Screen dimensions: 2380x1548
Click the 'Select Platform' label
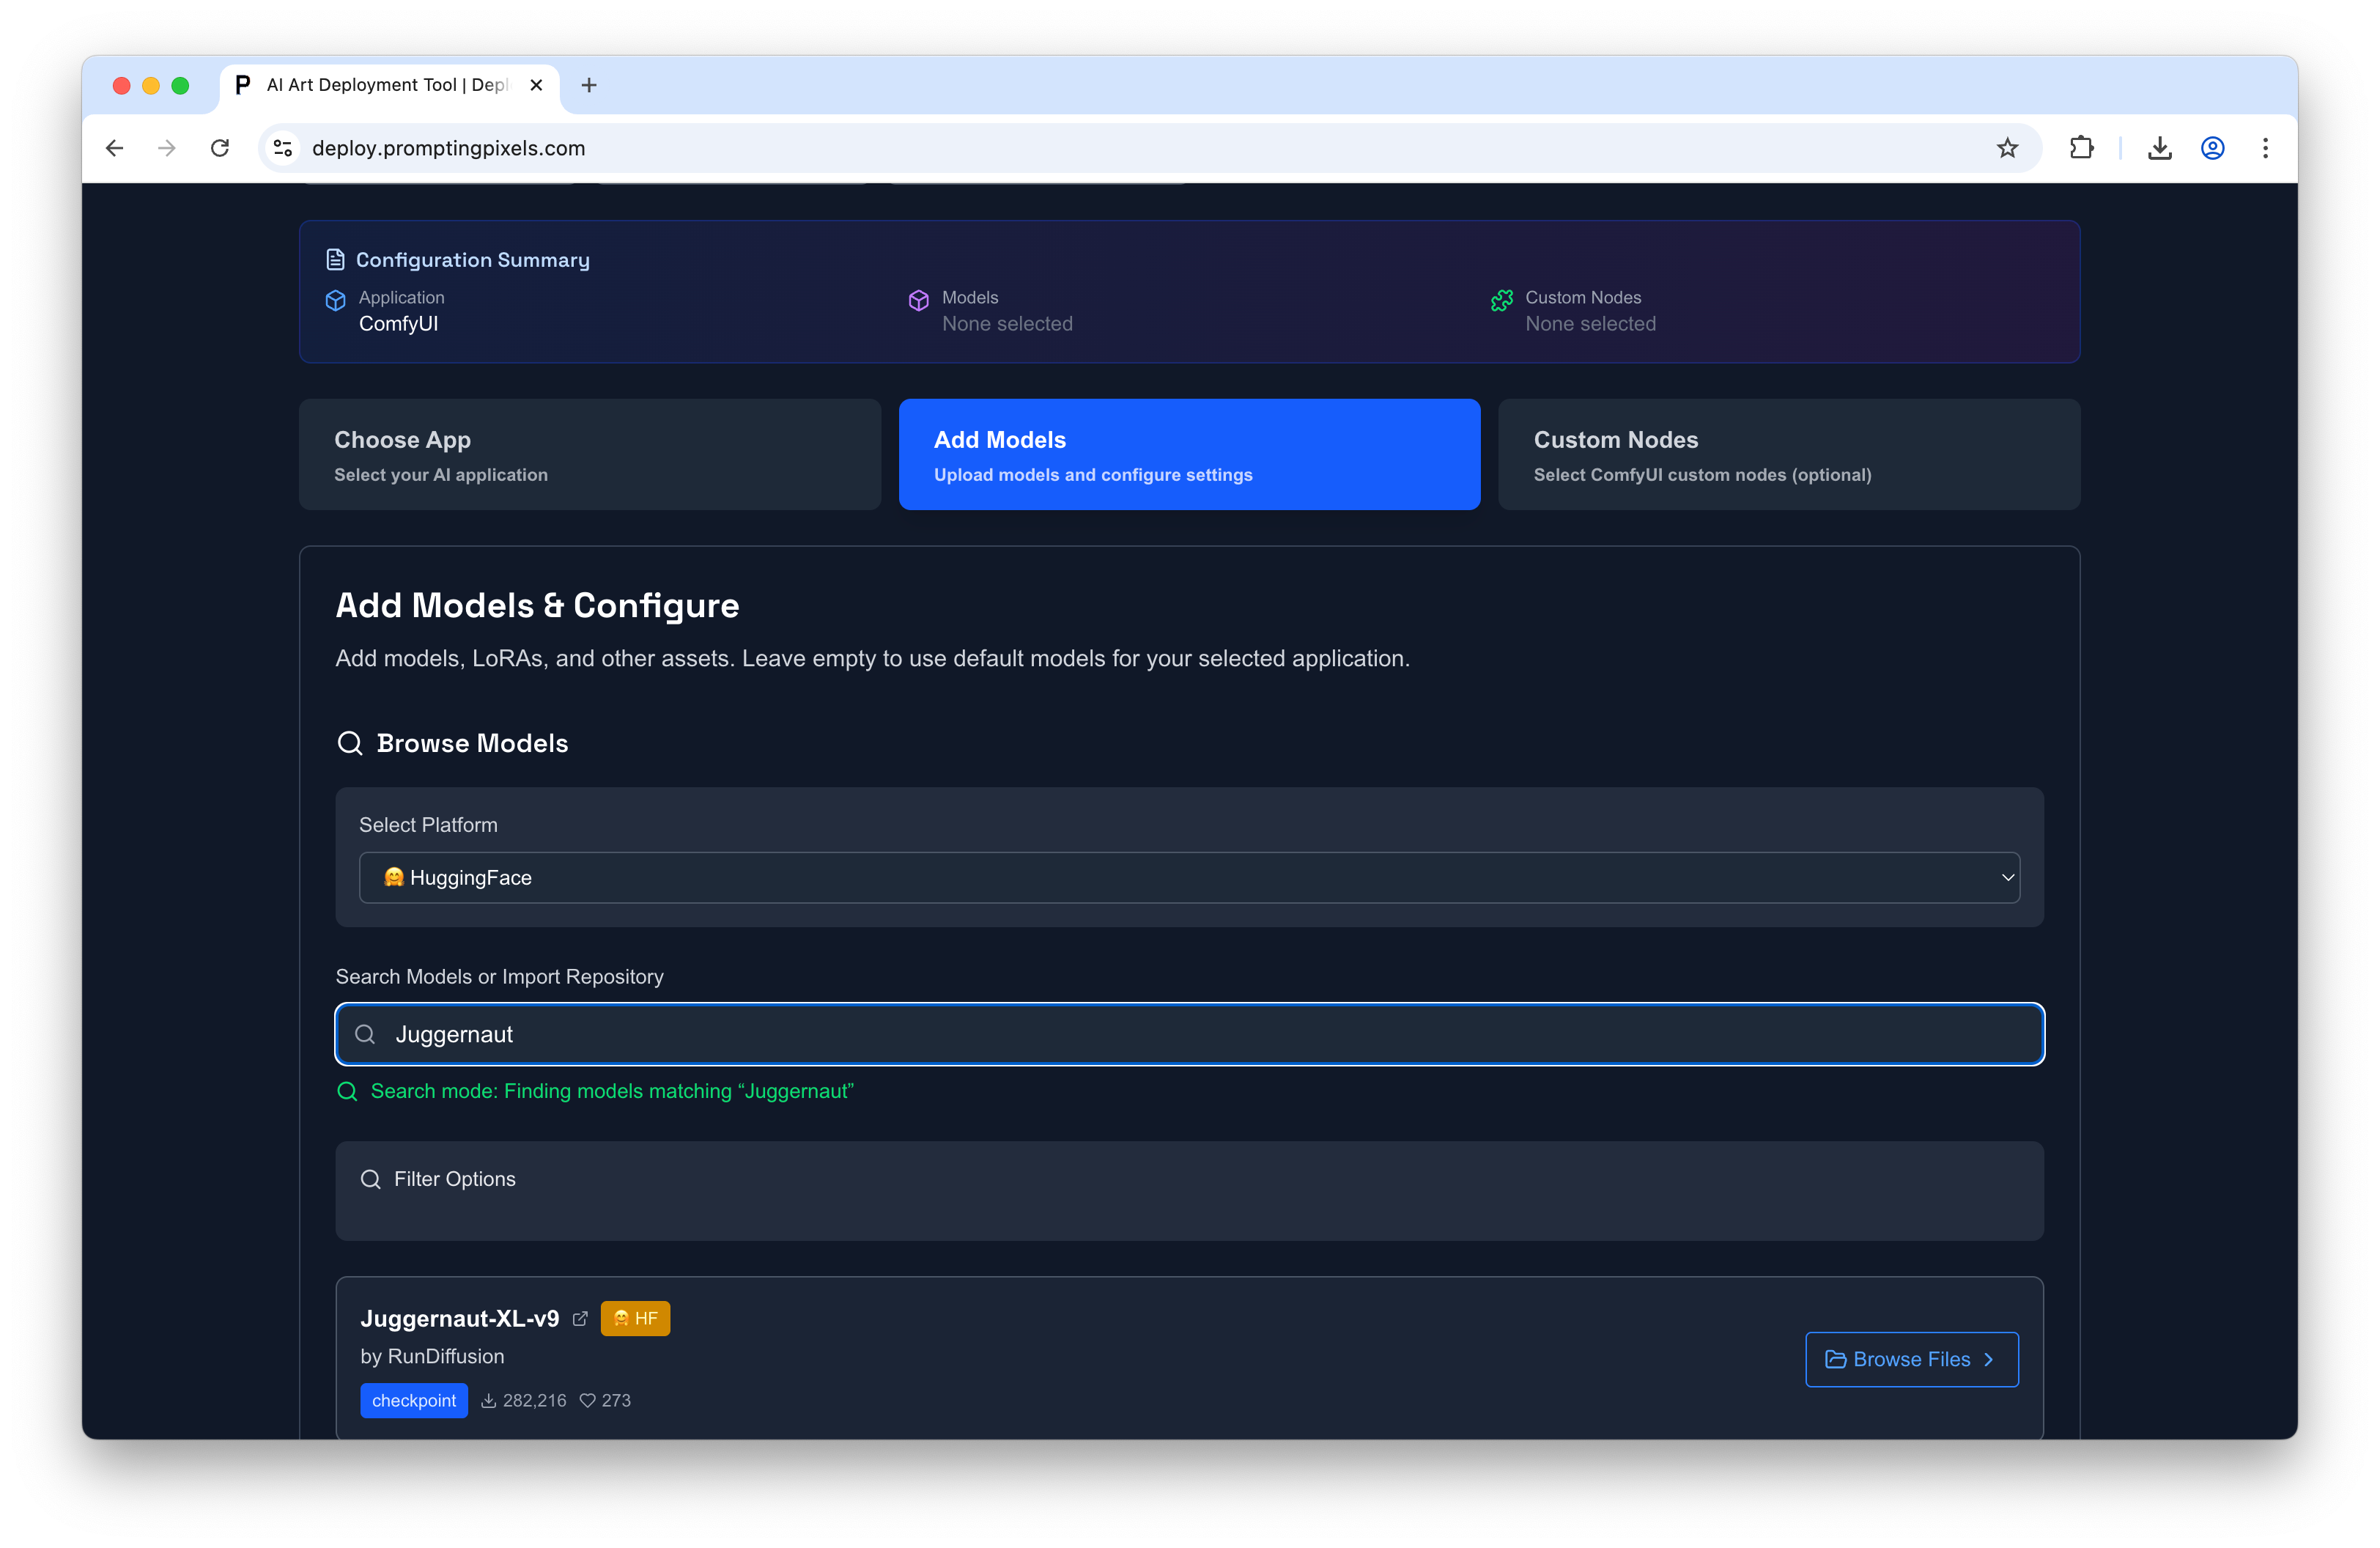pos(428,825)
